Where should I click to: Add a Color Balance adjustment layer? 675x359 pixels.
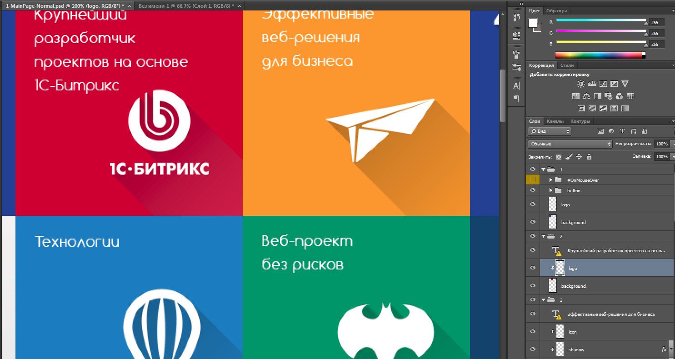coord(586,96)
